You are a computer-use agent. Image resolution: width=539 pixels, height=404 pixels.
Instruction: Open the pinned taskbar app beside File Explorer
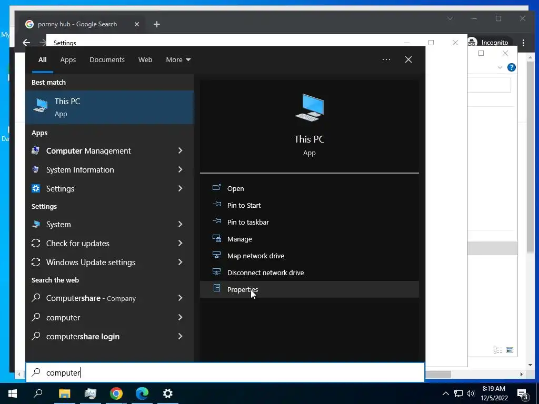pos(91,393)
